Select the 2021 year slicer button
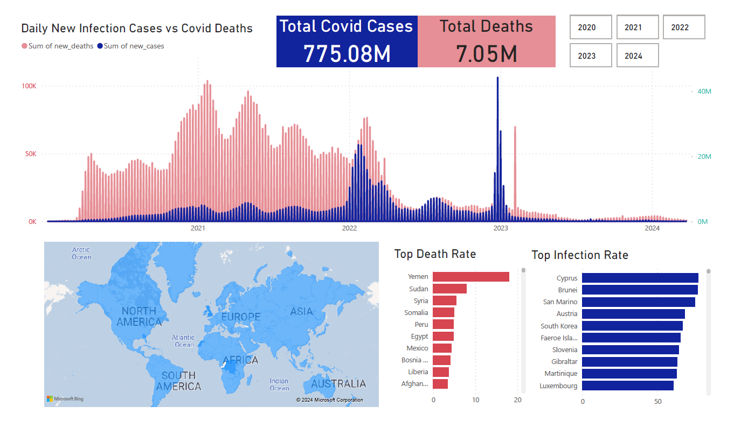The width and height of the screenshot is (734, 427). click(638, 27)
